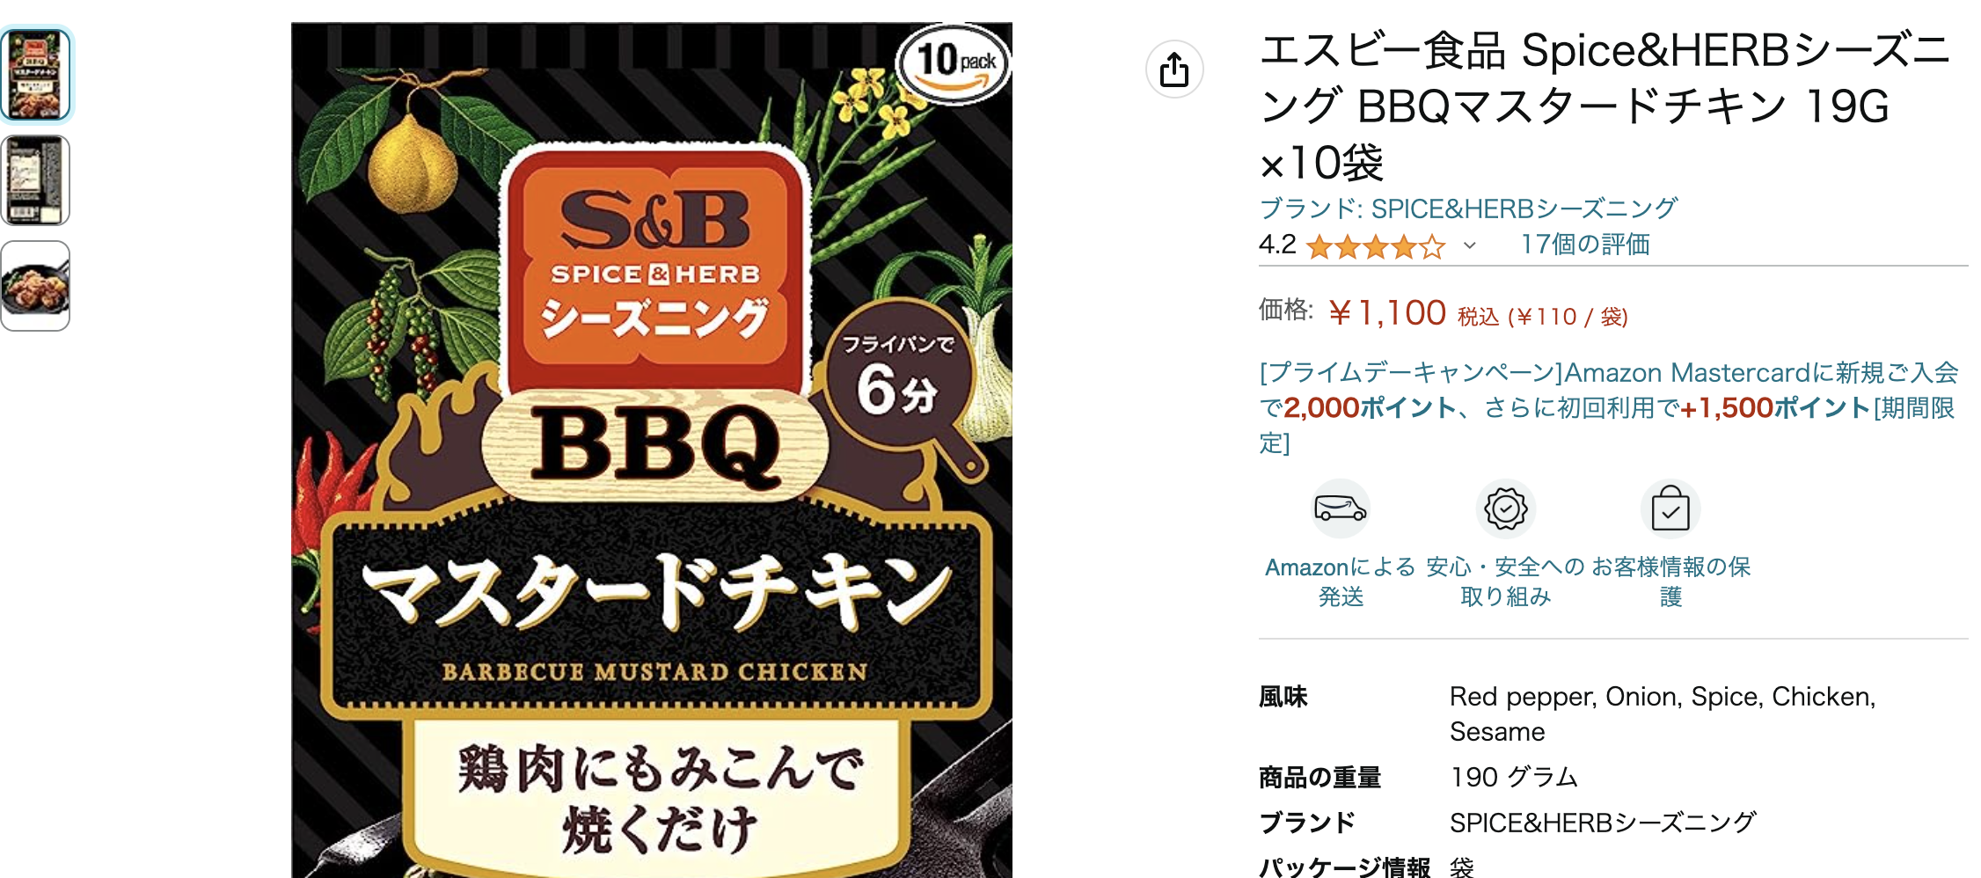Viewport: 1981px width, 878px height.
Task: Click the 10pack Amazon badge on product image
Action: tap(952, 63)
